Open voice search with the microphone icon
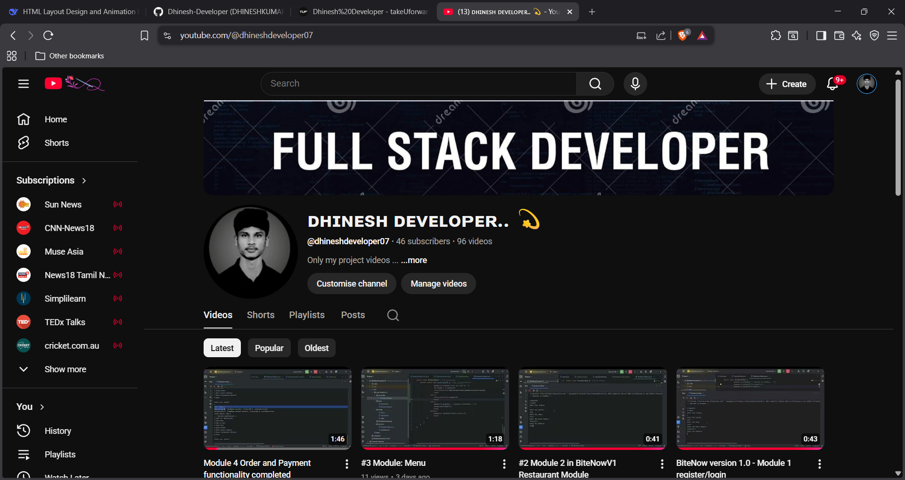Image resolution: width=905 pixels, height=480 pixels. pyautogui.click(x=635, y=84)
